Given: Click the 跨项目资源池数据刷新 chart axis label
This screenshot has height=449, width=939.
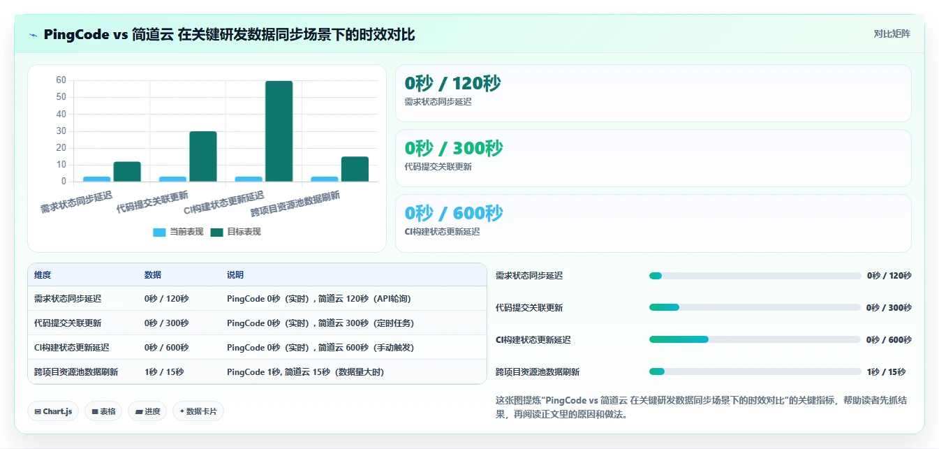Looking at the screenshot, I should pyautogui.click(x=295, y=203).
